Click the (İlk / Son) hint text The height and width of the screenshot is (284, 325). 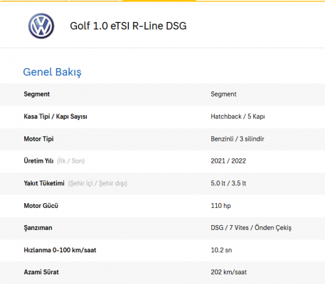click(70, 161)
